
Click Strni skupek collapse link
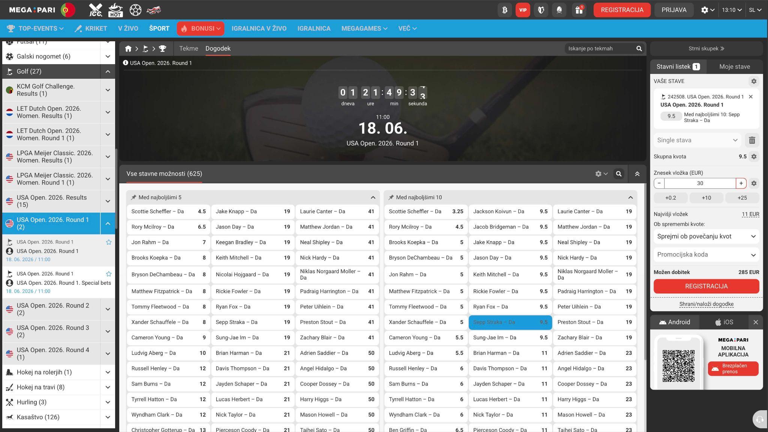click(706, 48)
